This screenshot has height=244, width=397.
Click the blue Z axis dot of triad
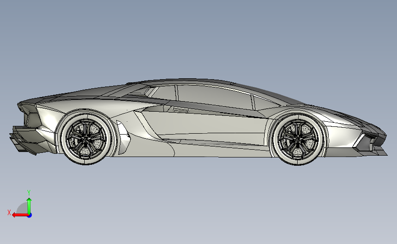click(30, 216)
